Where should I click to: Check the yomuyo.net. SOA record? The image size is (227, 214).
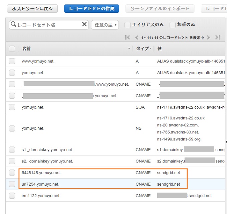pyautogui.click(x=12, y=107)
